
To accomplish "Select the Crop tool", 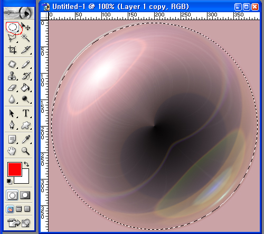I will 12,50.
